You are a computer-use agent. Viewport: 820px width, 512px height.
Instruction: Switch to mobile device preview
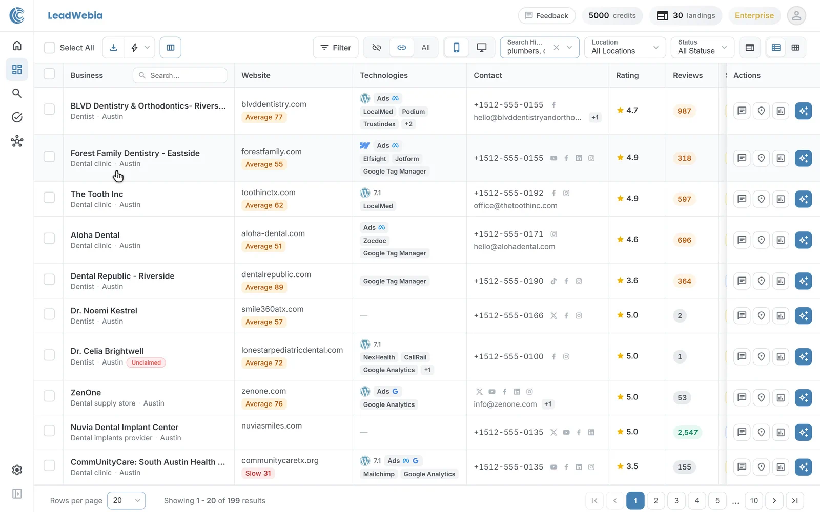pyautogui.click(x=456, y=48)
